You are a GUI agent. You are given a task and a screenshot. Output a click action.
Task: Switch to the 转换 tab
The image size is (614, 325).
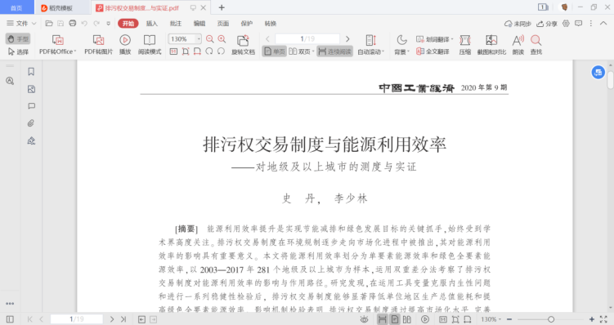[270, 24]
